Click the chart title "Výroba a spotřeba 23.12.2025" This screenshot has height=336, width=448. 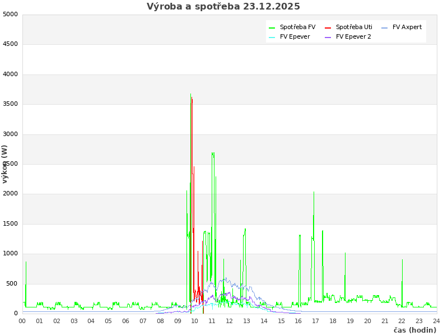click(x=223, y=7)
